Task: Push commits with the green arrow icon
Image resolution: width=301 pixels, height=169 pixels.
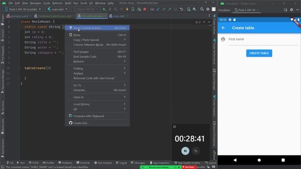Action: coord(169,9)
